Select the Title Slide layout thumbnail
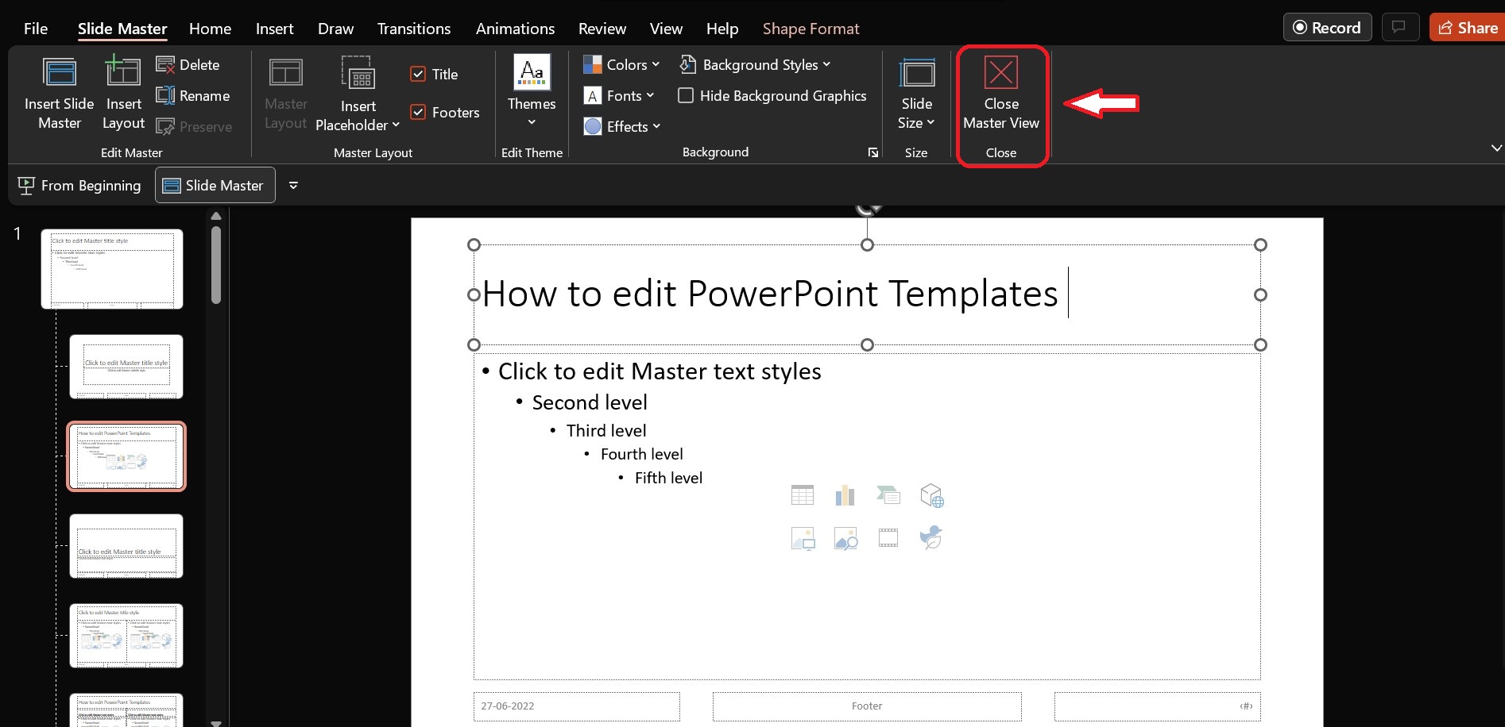Screen dimensions: 1505x727 pyautogui.click(x=126, y=367)
